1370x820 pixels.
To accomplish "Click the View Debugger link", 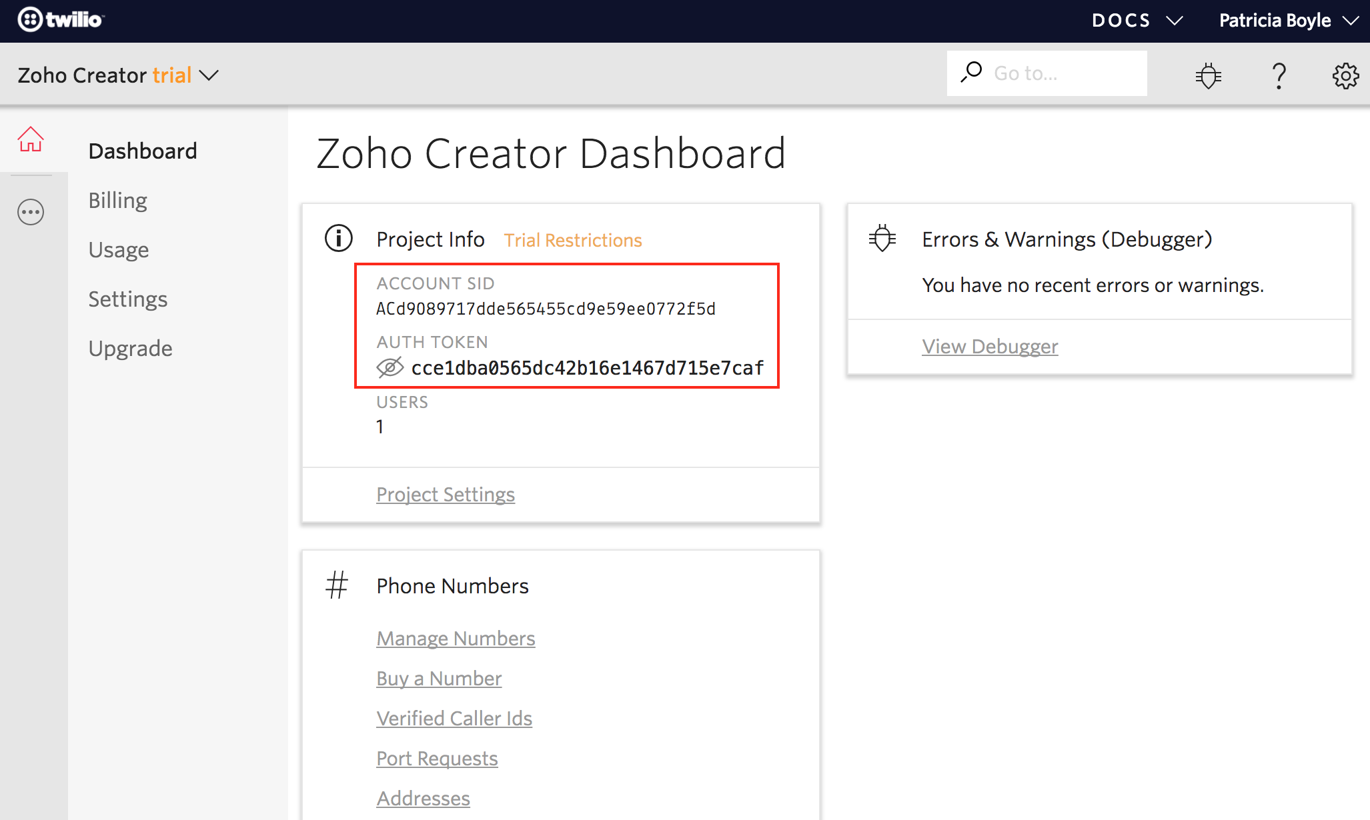I will (x=990, y=347).
